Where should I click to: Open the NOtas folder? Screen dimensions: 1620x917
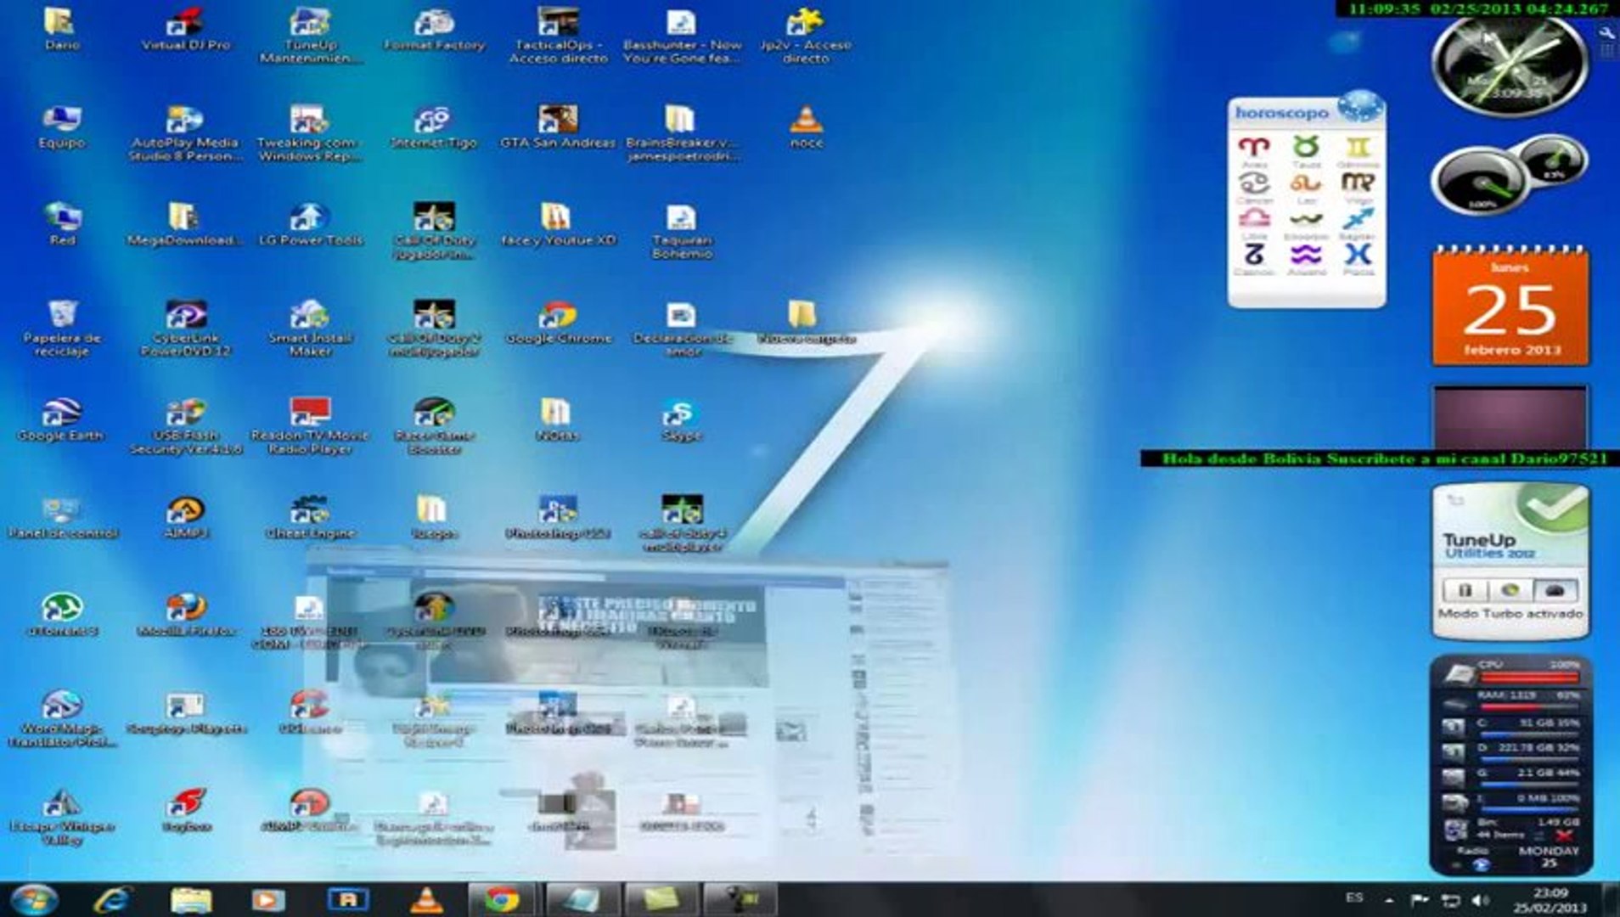[558, 419]
